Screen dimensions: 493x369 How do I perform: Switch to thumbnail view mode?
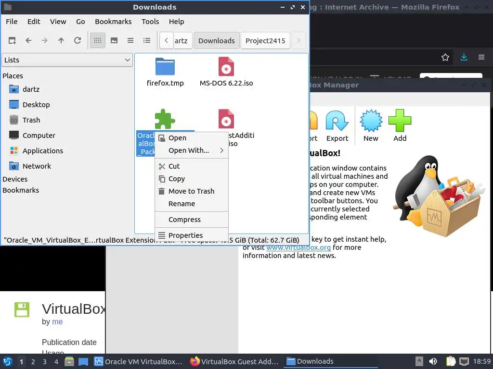point(114,40)
